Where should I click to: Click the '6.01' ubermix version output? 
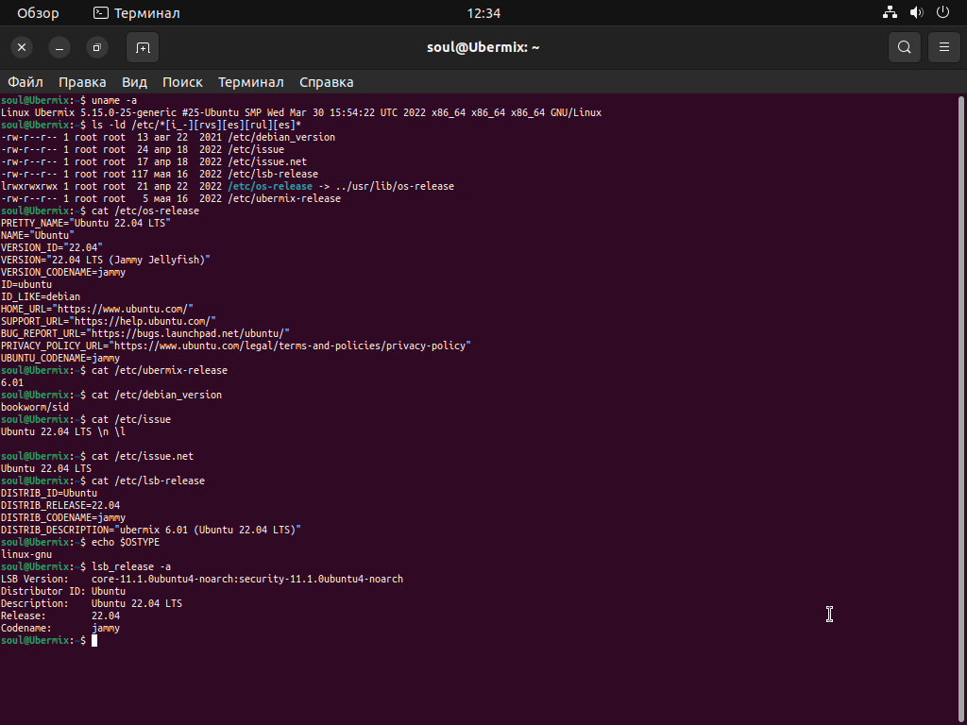click(x=12, y=383)
